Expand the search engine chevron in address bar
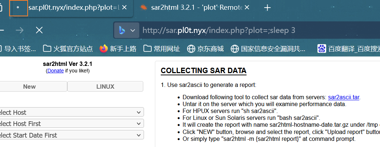Viewport: 380px width, 147px height. tap(133, 30)
